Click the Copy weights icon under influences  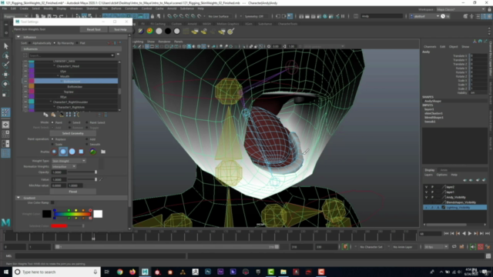[x=46, y=115]
